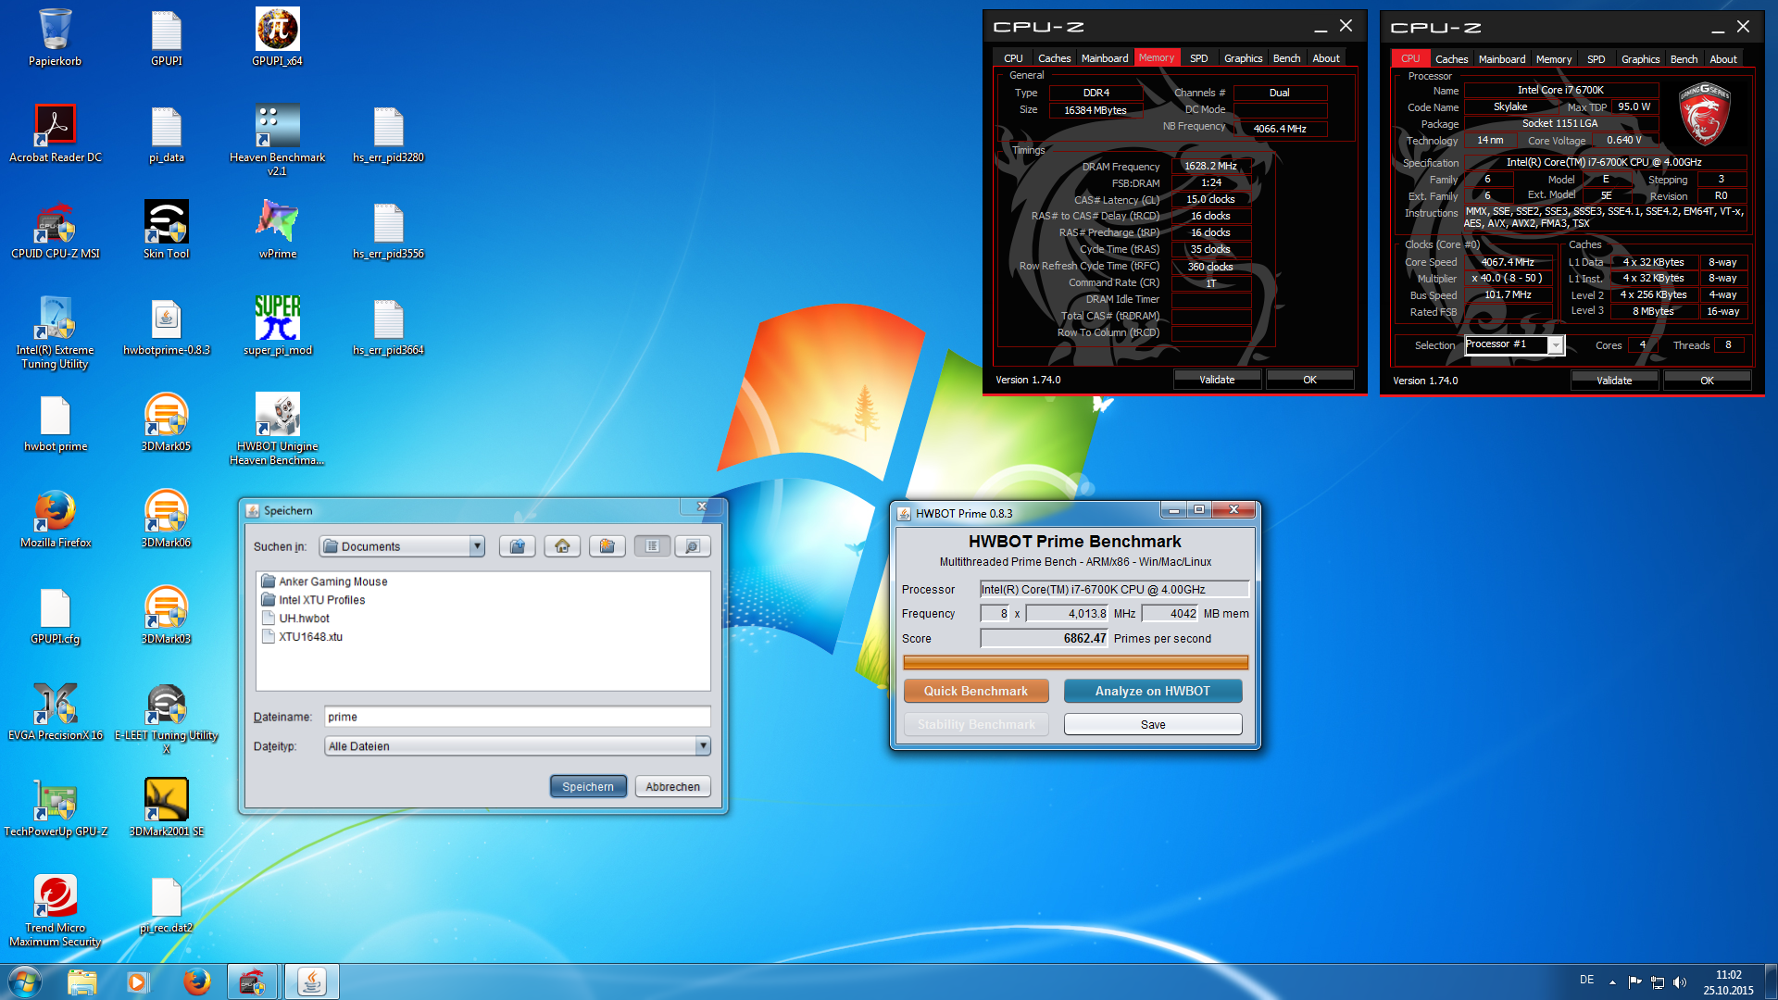Select the 3DMark05 desktop shortcut
Viewport: 1778px width, 1000px height.
pyautogui.click(x=166, y=422)
